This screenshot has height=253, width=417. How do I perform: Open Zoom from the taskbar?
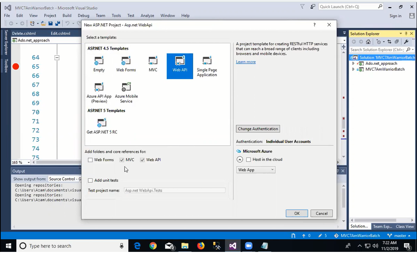tap(248, 246)
